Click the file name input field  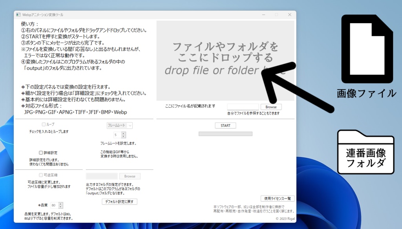click(243, 106)
